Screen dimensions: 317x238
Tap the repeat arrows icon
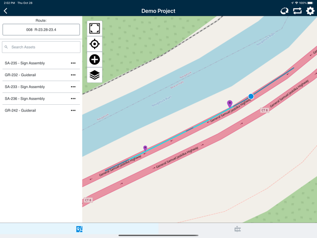pos(297,11)
